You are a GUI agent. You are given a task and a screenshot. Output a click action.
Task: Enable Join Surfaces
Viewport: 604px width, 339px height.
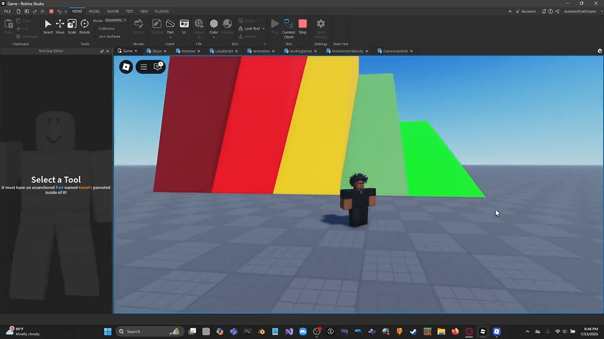point(96,36)
